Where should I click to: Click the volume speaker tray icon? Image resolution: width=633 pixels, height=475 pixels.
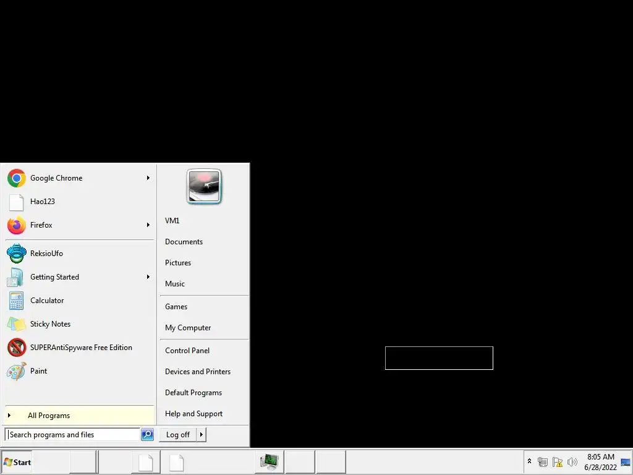(572, 461)
